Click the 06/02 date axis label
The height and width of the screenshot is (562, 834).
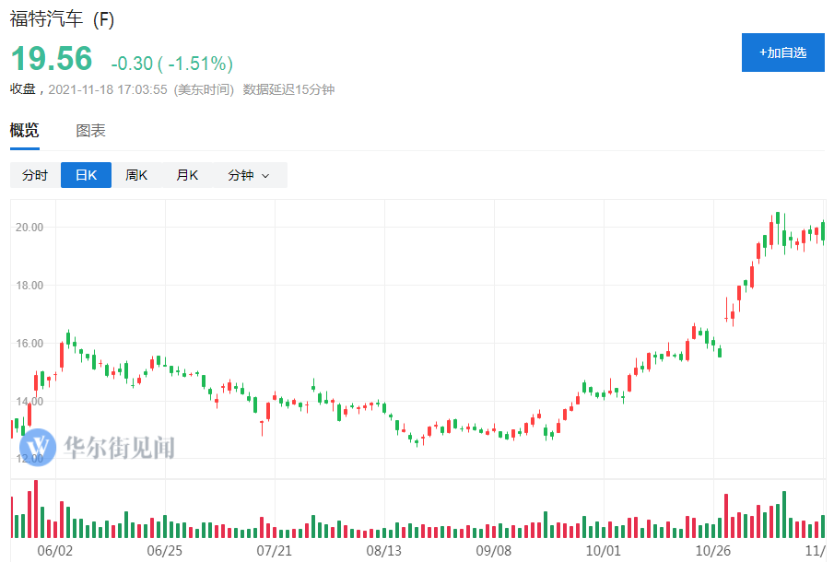(54, 551)
